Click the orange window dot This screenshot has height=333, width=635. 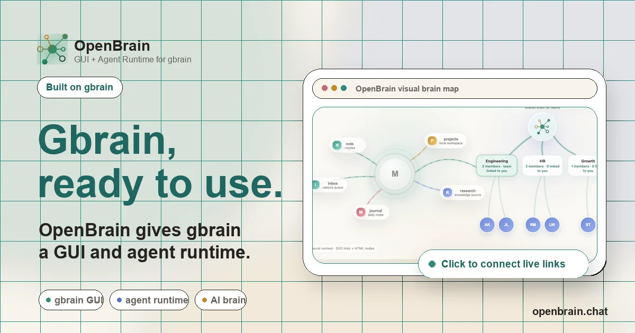tap(334, 88)
